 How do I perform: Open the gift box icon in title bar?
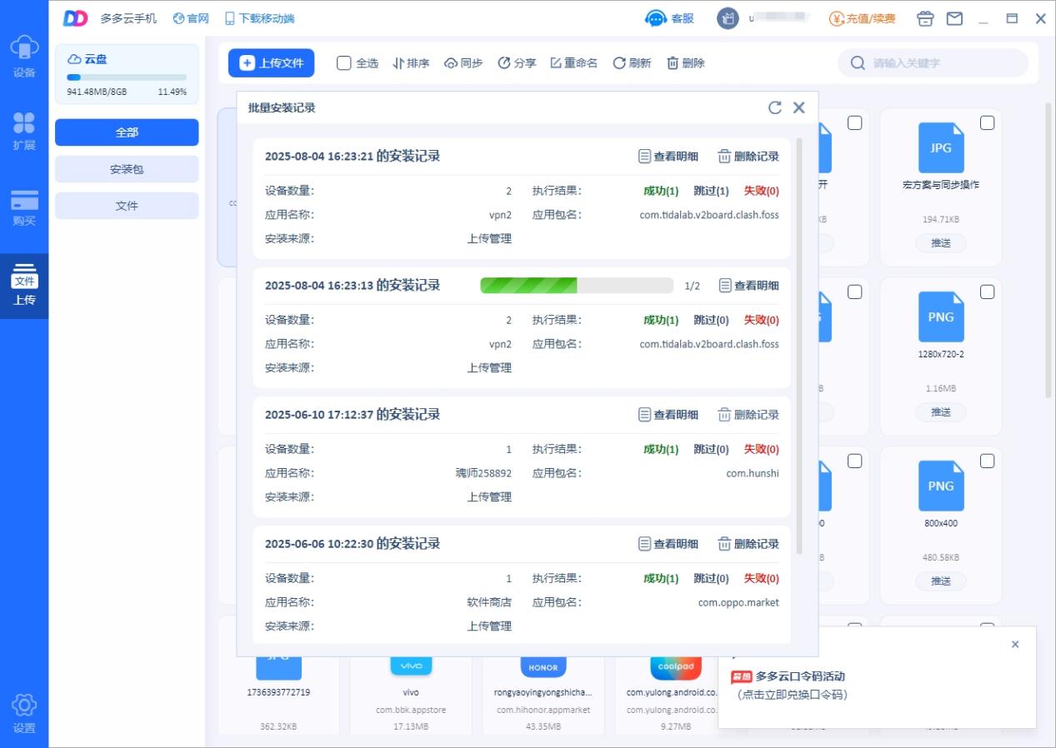pos(925,18)
